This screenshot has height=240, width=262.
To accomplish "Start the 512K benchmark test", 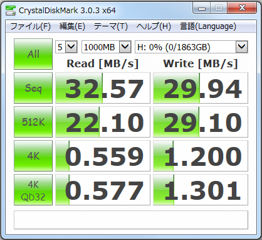I will 33,122.
